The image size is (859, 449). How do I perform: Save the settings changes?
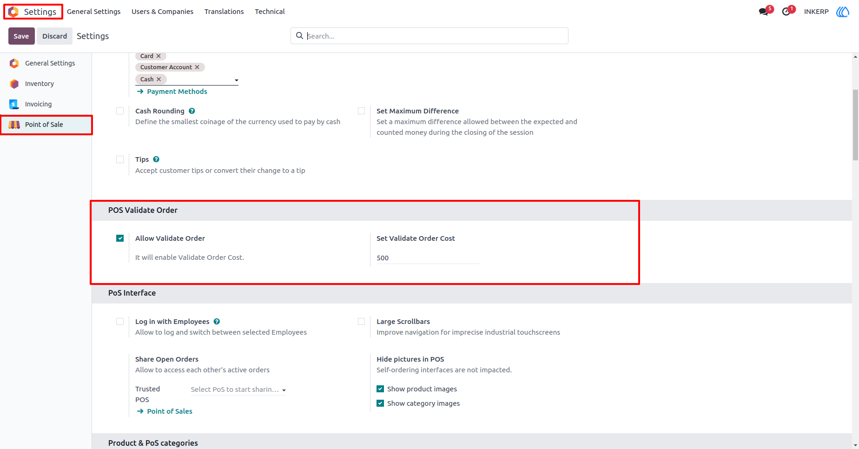point(21,36)
